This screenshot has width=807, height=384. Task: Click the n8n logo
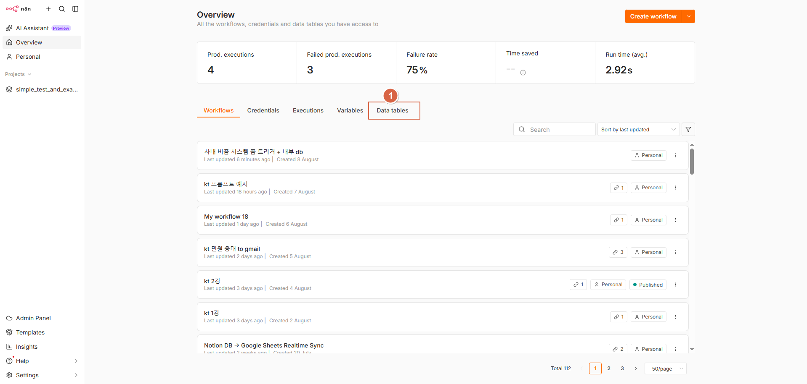click(x=18, y=9)
